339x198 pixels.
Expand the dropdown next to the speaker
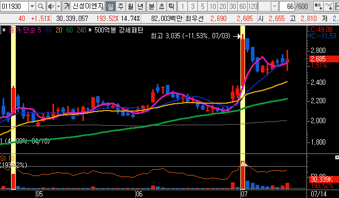click(58, 6)
